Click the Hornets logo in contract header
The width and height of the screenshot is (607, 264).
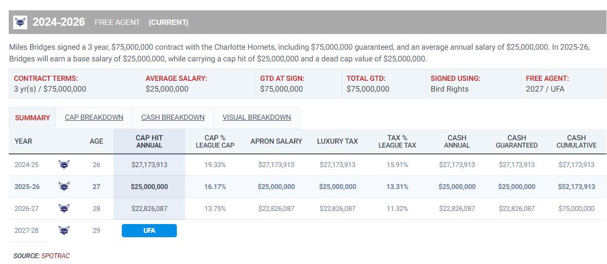point(20,22)
